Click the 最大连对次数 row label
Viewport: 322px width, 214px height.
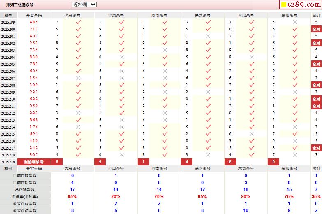(x=25, y=211)
